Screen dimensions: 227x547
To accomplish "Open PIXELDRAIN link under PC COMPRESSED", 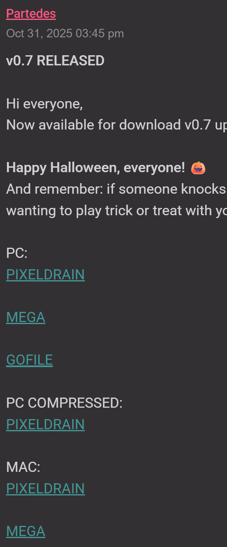I will (45, 424).
